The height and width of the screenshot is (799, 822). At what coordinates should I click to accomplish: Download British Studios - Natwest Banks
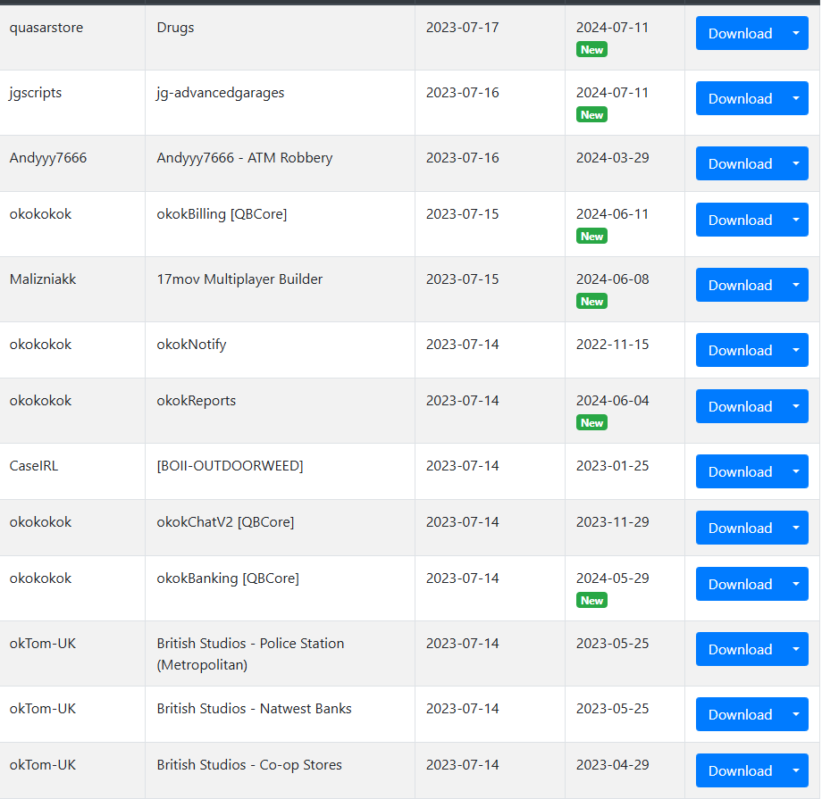[740, 714]
